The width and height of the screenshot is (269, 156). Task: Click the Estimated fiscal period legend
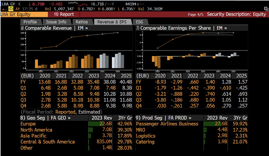click(89, 112)
